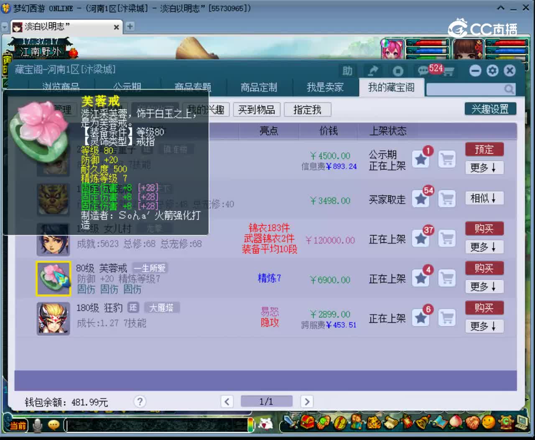535x440 pixels.
Task: Open the gear settings of 藏宝阁 window
Action: [492, 70]
